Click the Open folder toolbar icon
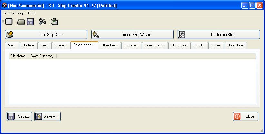Screen dimensions: 265x134 coord(21,22)
